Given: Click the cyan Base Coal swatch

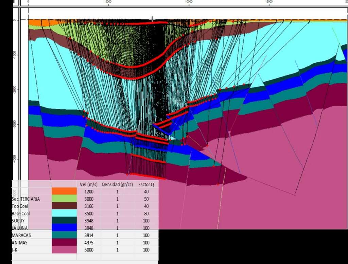Looking at the screenshot, I should pos(64,213).
